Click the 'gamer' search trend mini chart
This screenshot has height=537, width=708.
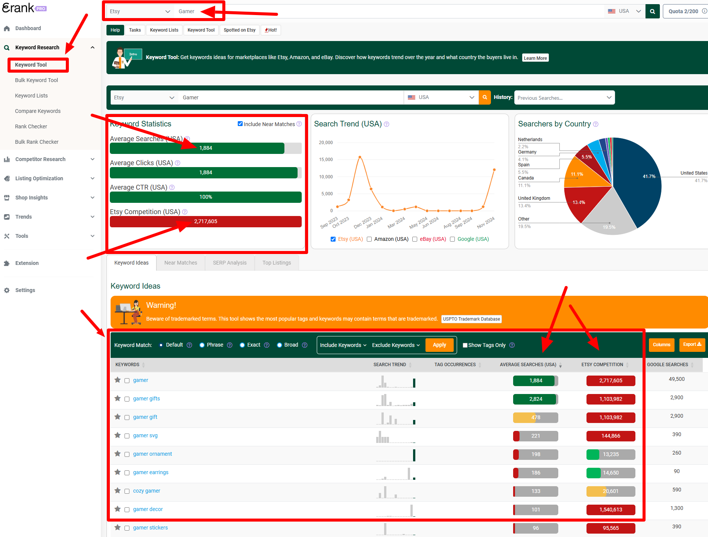(x=395, y=381)
